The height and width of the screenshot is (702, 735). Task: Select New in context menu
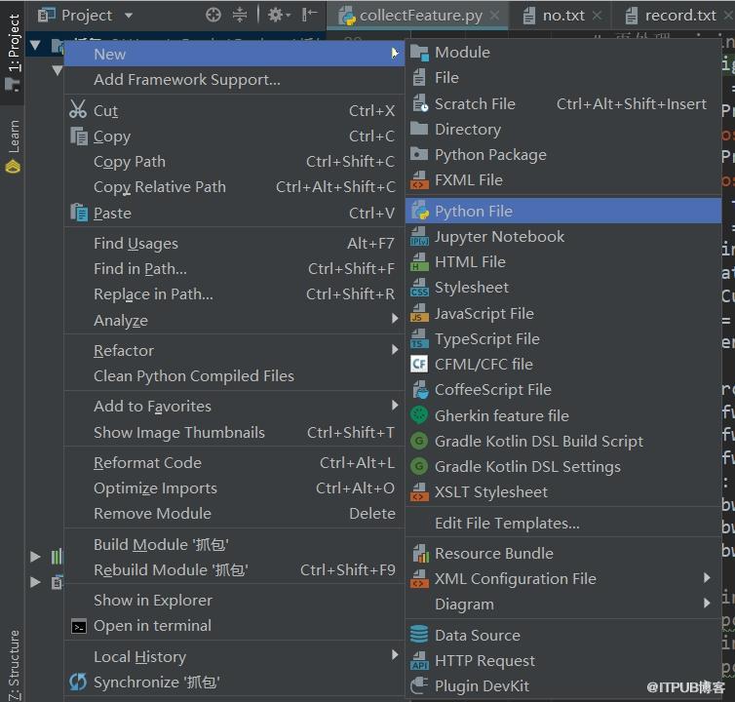[234, 54]
